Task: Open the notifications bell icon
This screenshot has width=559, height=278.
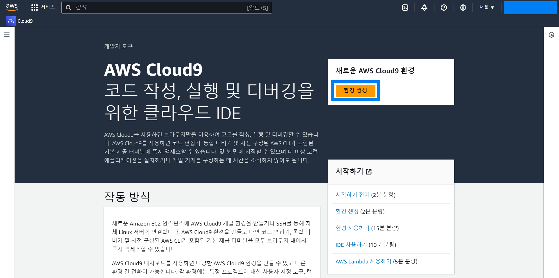Action: pos(424,8)
